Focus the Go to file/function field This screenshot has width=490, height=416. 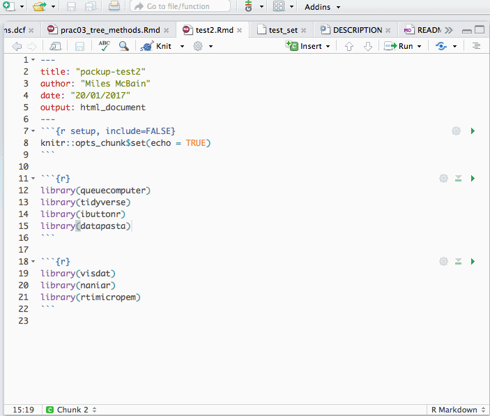pos(180,6)
